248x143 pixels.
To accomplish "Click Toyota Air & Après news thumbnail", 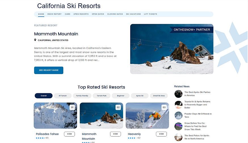I will tap(178, 105).
